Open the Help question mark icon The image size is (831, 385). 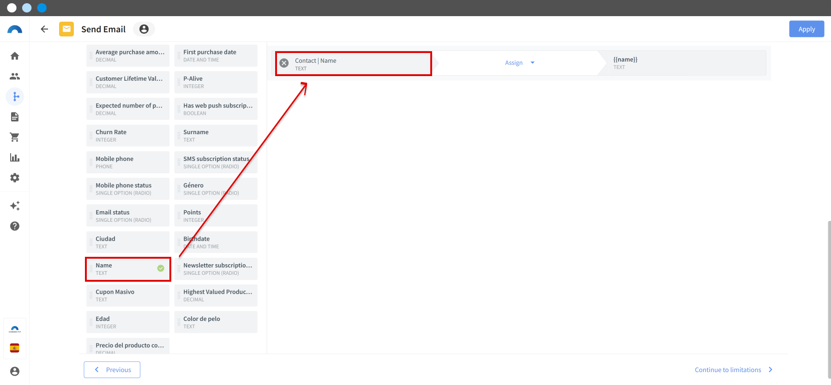[x=15, y=226]
